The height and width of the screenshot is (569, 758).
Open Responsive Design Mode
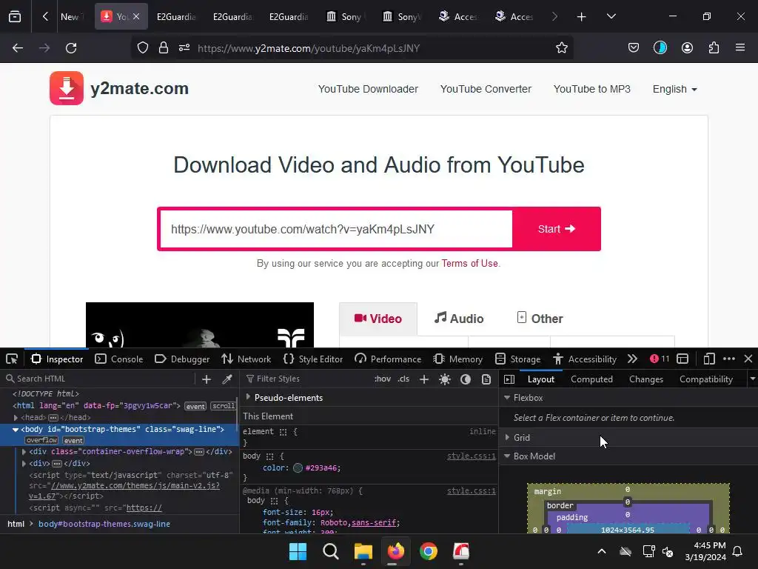tap(708, 359)
